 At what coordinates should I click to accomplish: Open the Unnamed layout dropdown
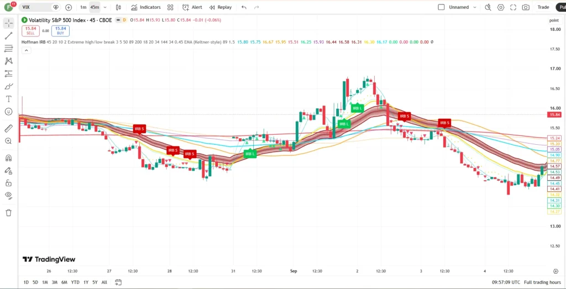tap(463, 7)
